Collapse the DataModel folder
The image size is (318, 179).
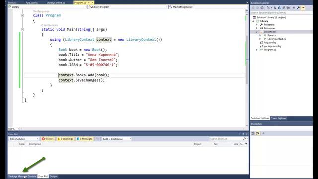(256, 32)
